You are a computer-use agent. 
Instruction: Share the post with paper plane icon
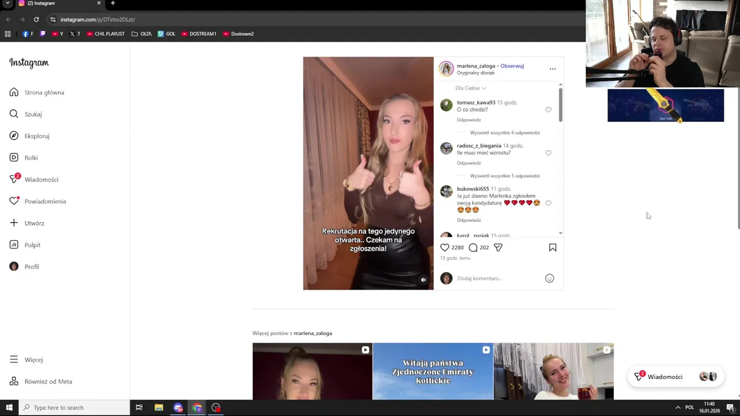coord(498,247)
